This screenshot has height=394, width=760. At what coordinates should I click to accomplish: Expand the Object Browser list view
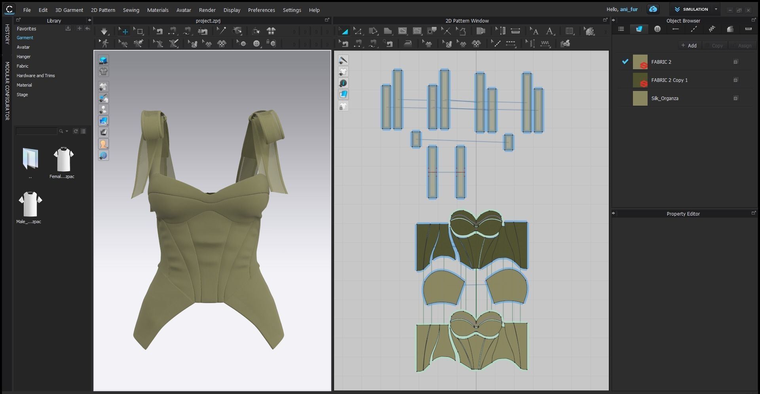point(621,29)
